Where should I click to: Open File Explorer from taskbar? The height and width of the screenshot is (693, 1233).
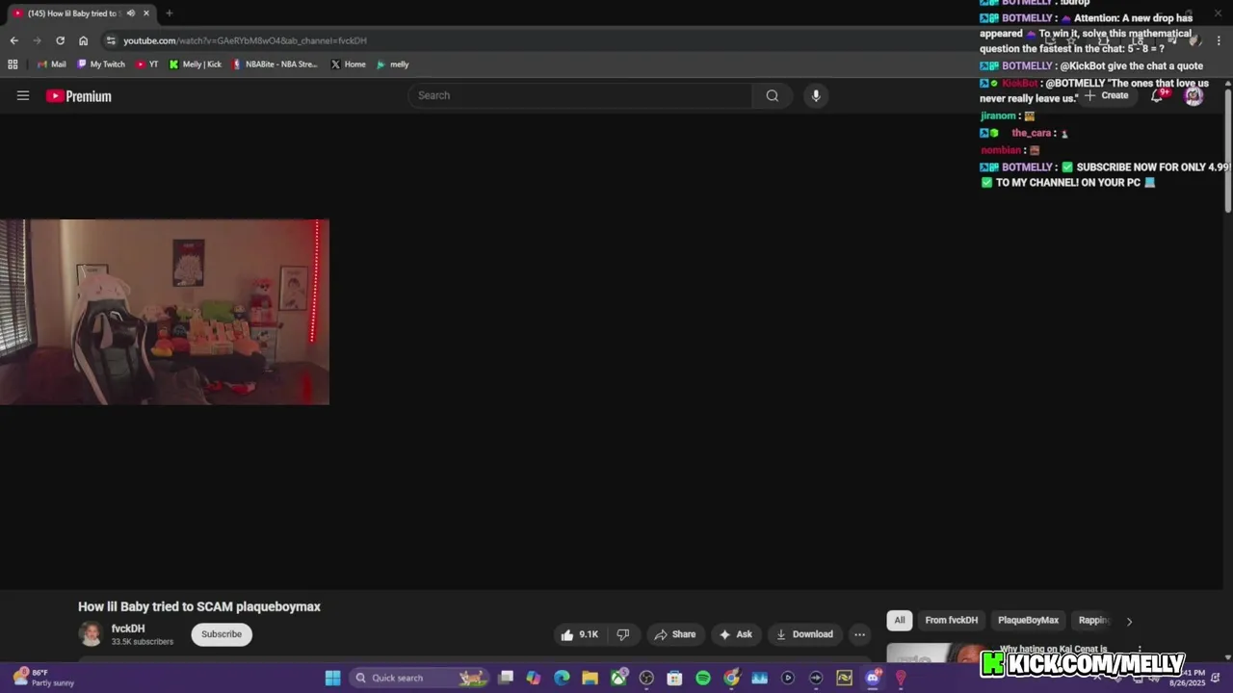tap(590, 678)
